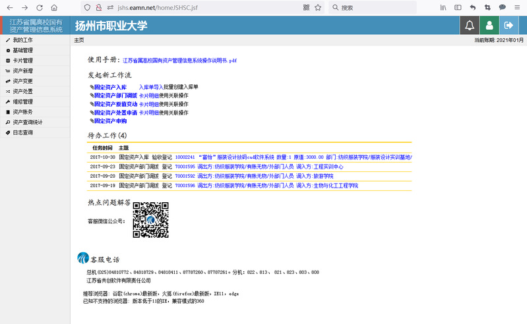Image resolution: width=527 pixels, height=324 pixels.
Task: Expand the 卡片管理 sidebar section
Action: pos(22,60)
